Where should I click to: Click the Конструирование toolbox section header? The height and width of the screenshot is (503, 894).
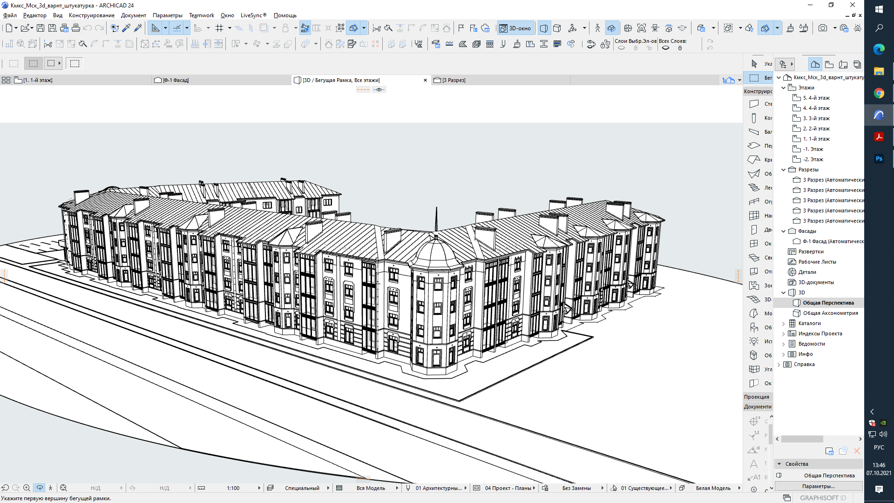pyautogui.click(x=758, y=91)
